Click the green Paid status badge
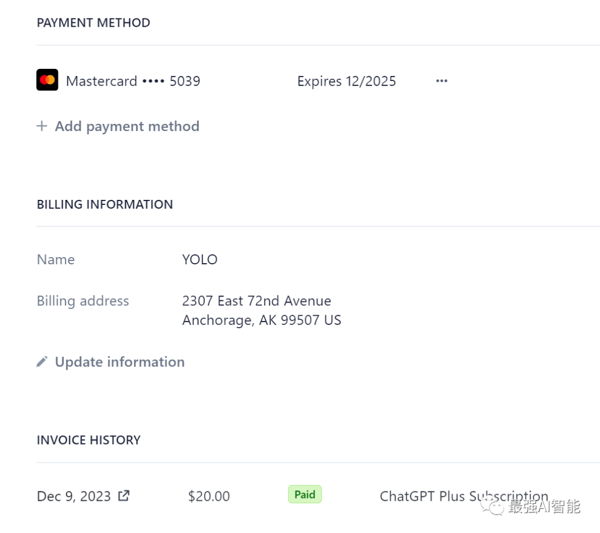Screen dimensions: 600x533 point(304,494)
